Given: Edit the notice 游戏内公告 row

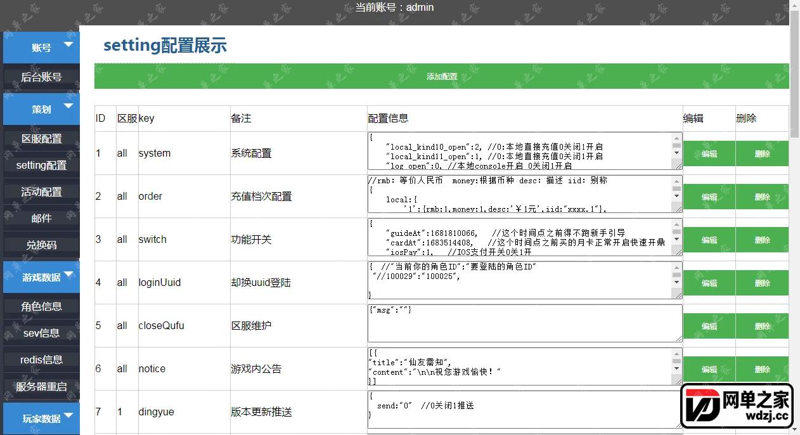Looking at the screenshot, I should pyautogui.click(x=709, y=369).
